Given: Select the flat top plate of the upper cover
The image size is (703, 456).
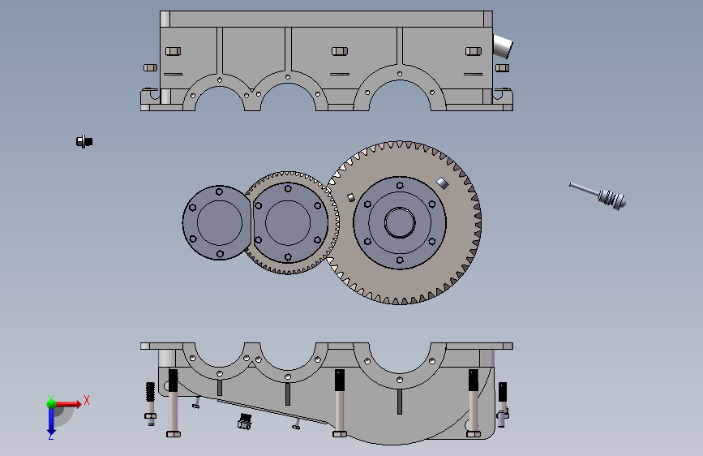Looking at the screenshot, I should 327,19.
